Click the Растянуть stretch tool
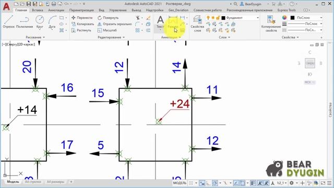The width and height of the screenshot is (334, 188). coord(81,30)
